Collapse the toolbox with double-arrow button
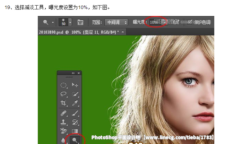The image size is (233, 144). pos(73,73)
